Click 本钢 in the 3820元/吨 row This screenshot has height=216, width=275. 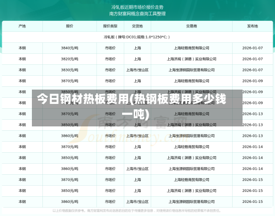point(22,59)
